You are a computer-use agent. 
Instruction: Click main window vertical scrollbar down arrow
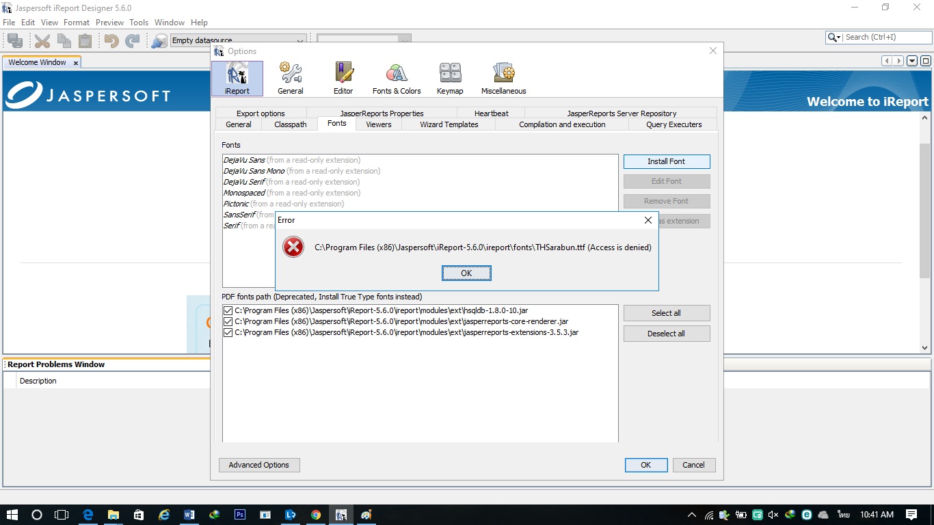pyautogui.click(x=925, y=347)
